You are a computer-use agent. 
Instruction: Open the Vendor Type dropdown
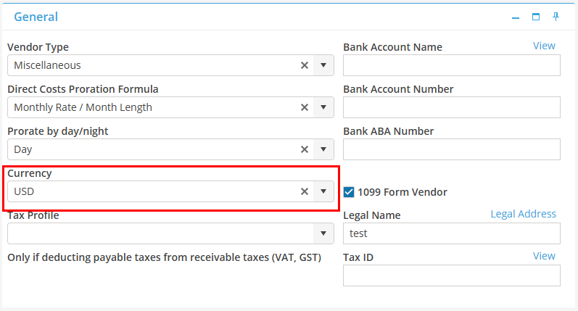click(x=323, y=65)
